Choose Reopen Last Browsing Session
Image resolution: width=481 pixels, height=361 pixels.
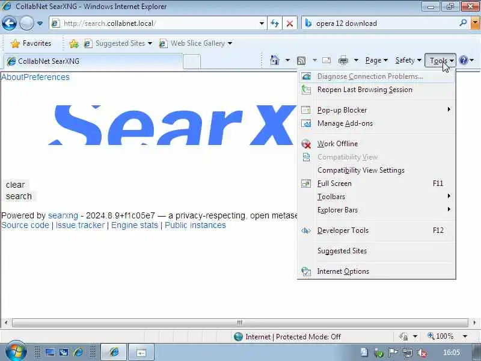[376, 90]
